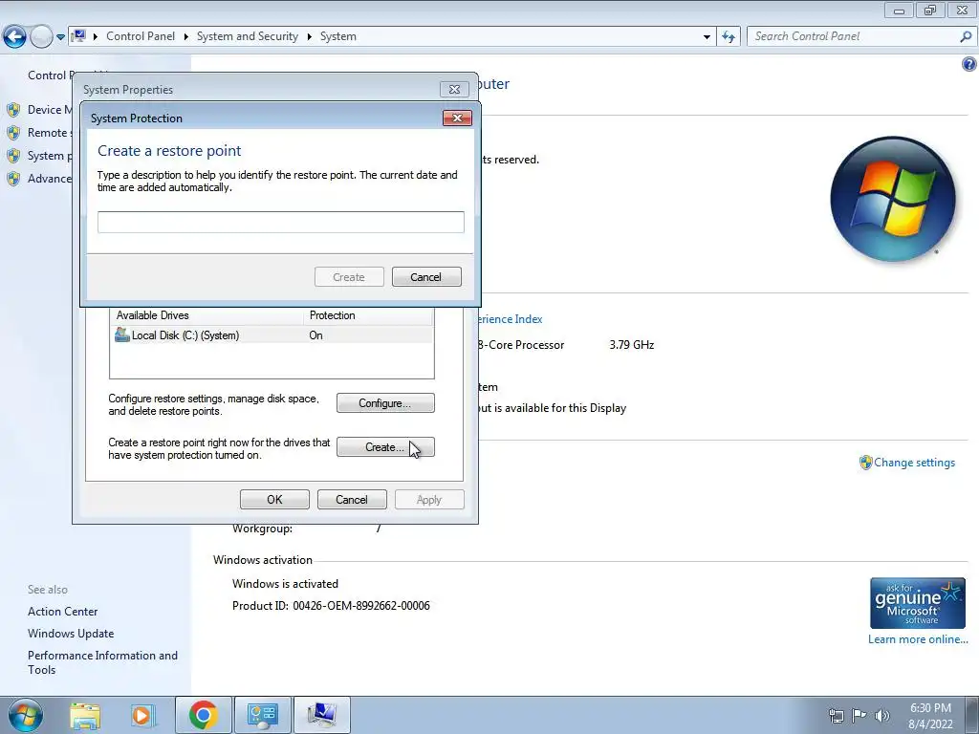This screenshot has width=979, height=734.
Task: Open the Windows Start orb
Action: 25,715
